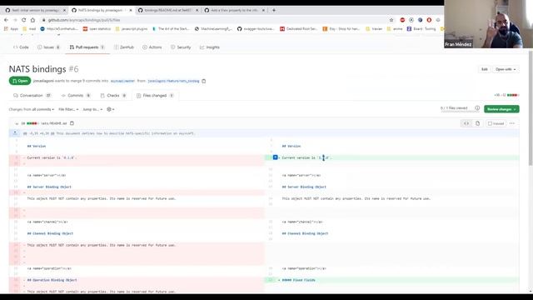Expand hidden lines above the diff hunk
The height and width of the screenshot is (300, 533).
click(15, 133)
